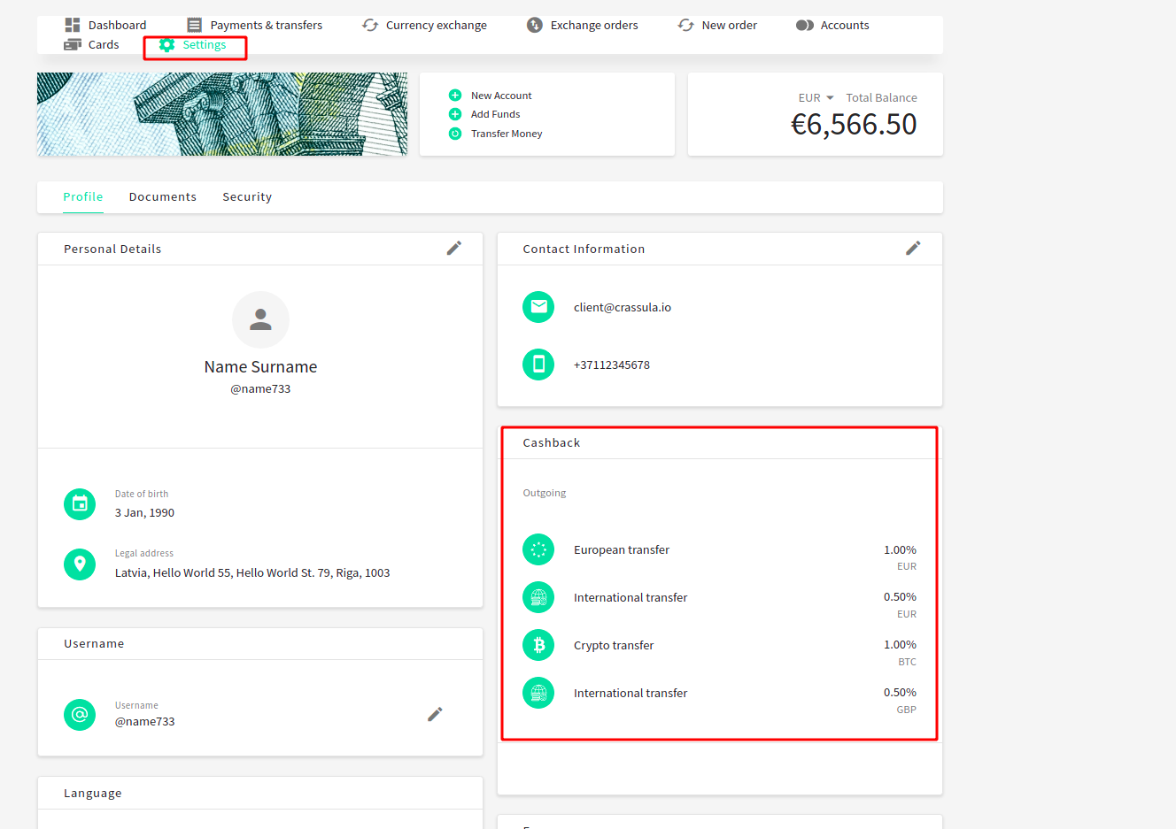Open the Security tab

click(x=247, y=197)
